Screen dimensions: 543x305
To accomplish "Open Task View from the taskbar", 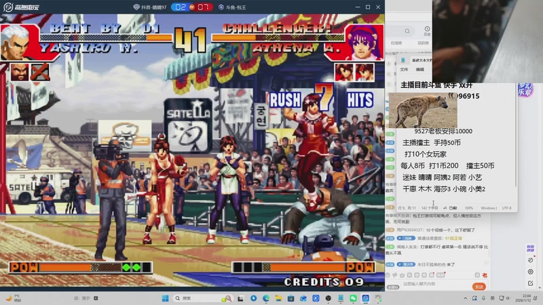I will pyautogui.click(x=240, y=298).
